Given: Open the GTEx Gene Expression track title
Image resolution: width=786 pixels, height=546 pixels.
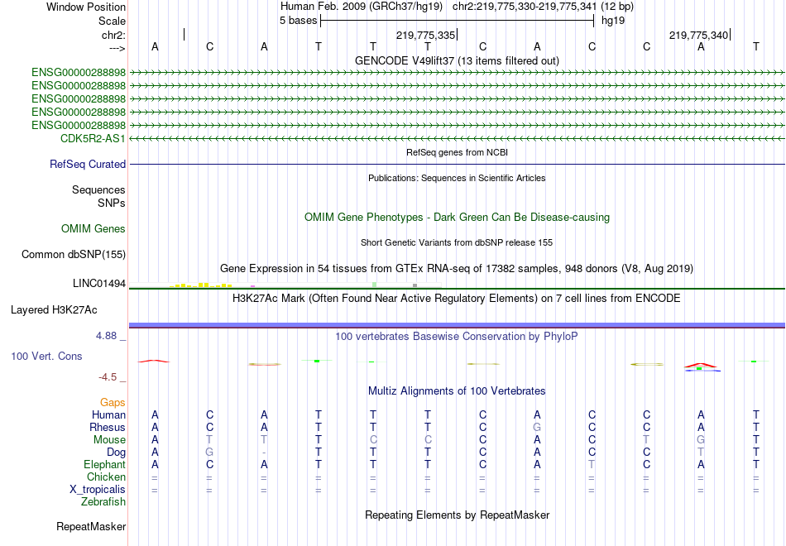Looking at the screenshot, I should tap(457, 268).
